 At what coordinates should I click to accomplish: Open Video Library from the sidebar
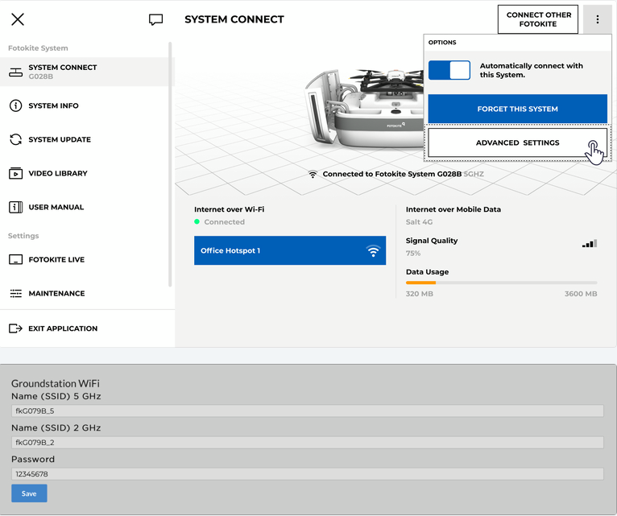click(x=57, y=174)
